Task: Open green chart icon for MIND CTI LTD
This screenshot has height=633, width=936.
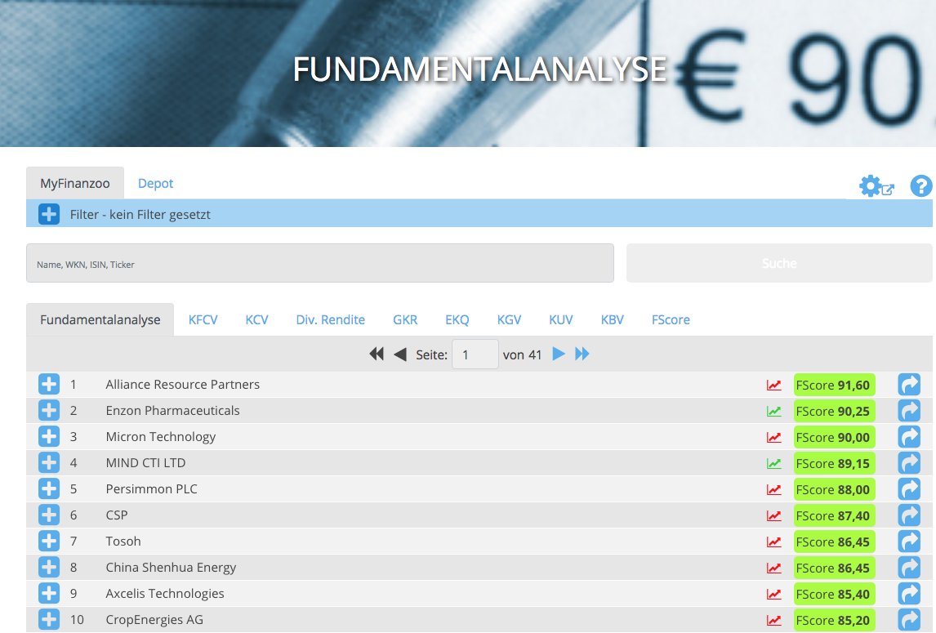Action: point(773,463)
